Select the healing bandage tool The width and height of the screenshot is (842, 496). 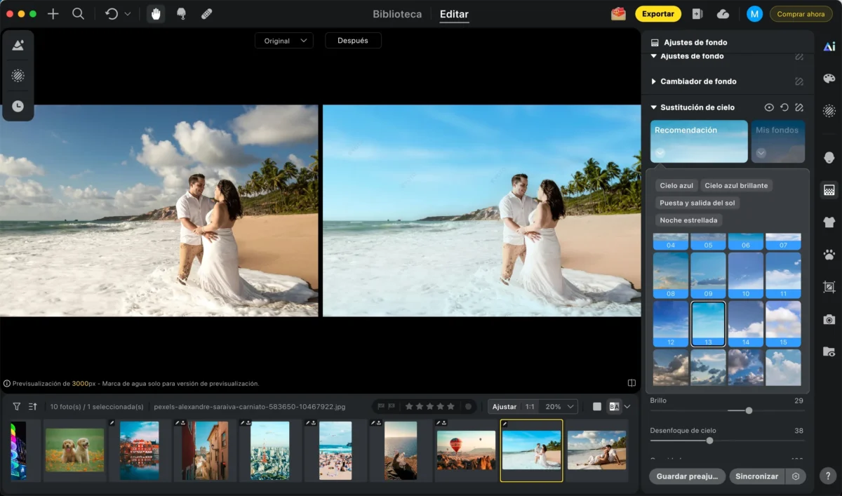[x=207, y=14]
